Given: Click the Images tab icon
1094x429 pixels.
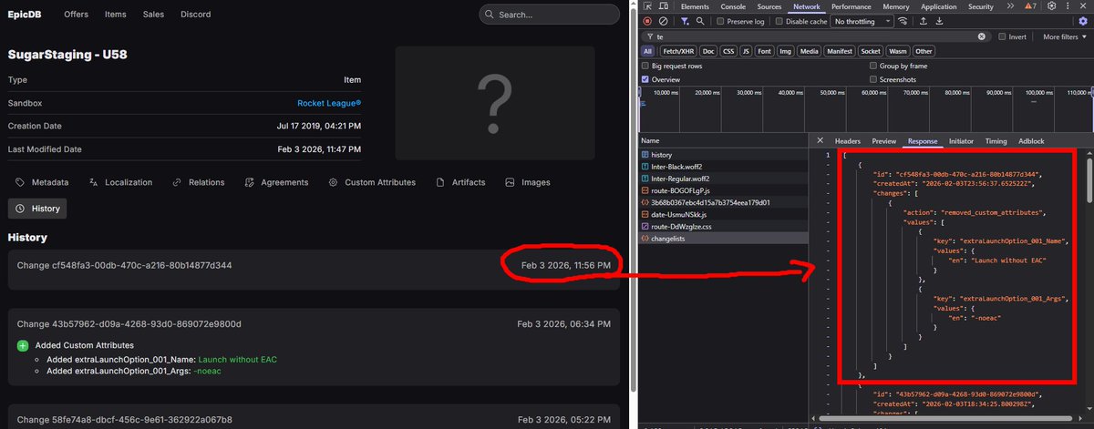Looking at the screenshot, I should pyautogui.click(x=511, y=182).
